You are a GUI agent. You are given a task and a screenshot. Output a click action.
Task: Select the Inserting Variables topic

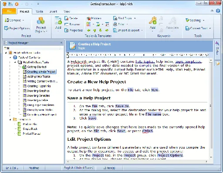[x=38, y=95]
